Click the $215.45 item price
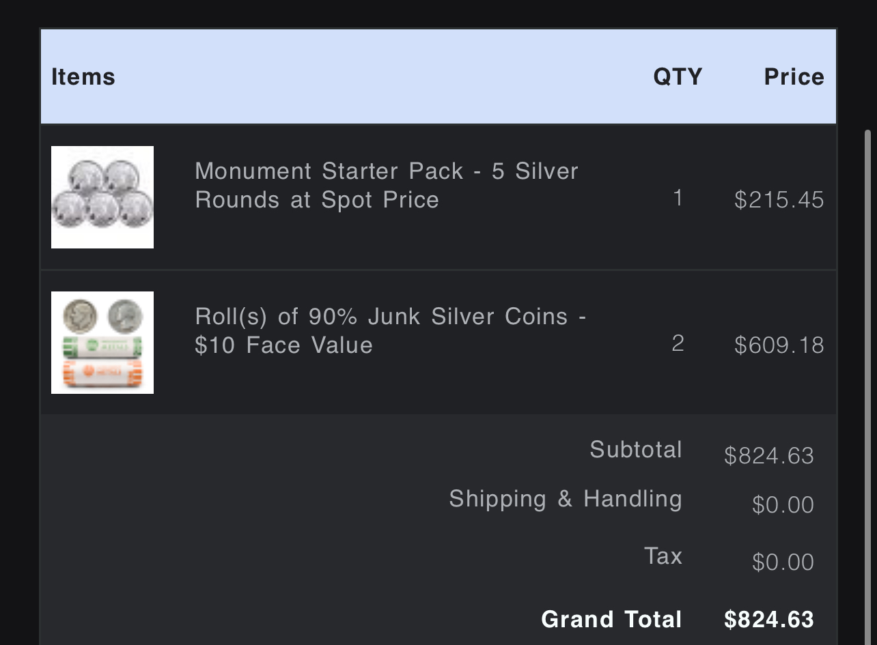The image size is (877, 645). [779, 199]
